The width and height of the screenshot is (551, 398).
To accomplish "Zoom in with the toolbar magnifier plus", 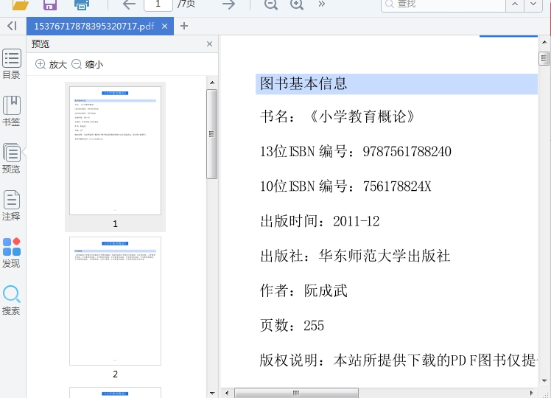I will [x=297, y=4].
